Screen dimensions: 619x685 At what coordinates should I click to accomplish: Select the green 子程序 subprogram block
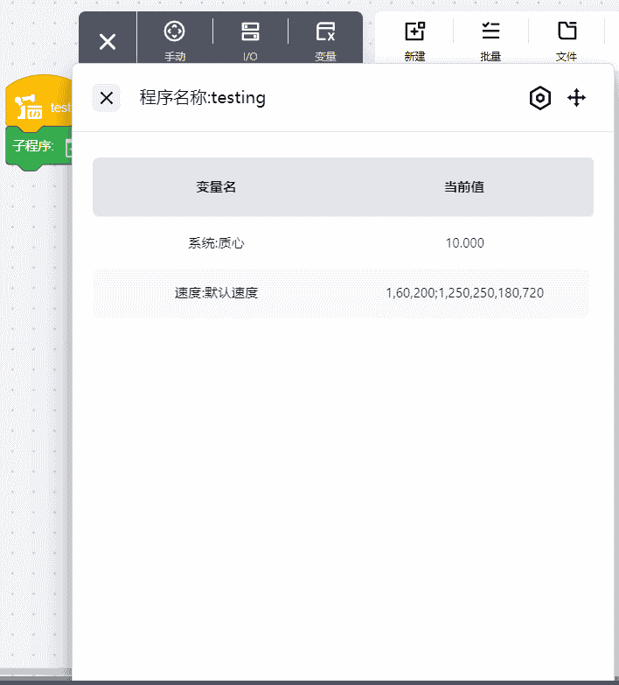33,147
